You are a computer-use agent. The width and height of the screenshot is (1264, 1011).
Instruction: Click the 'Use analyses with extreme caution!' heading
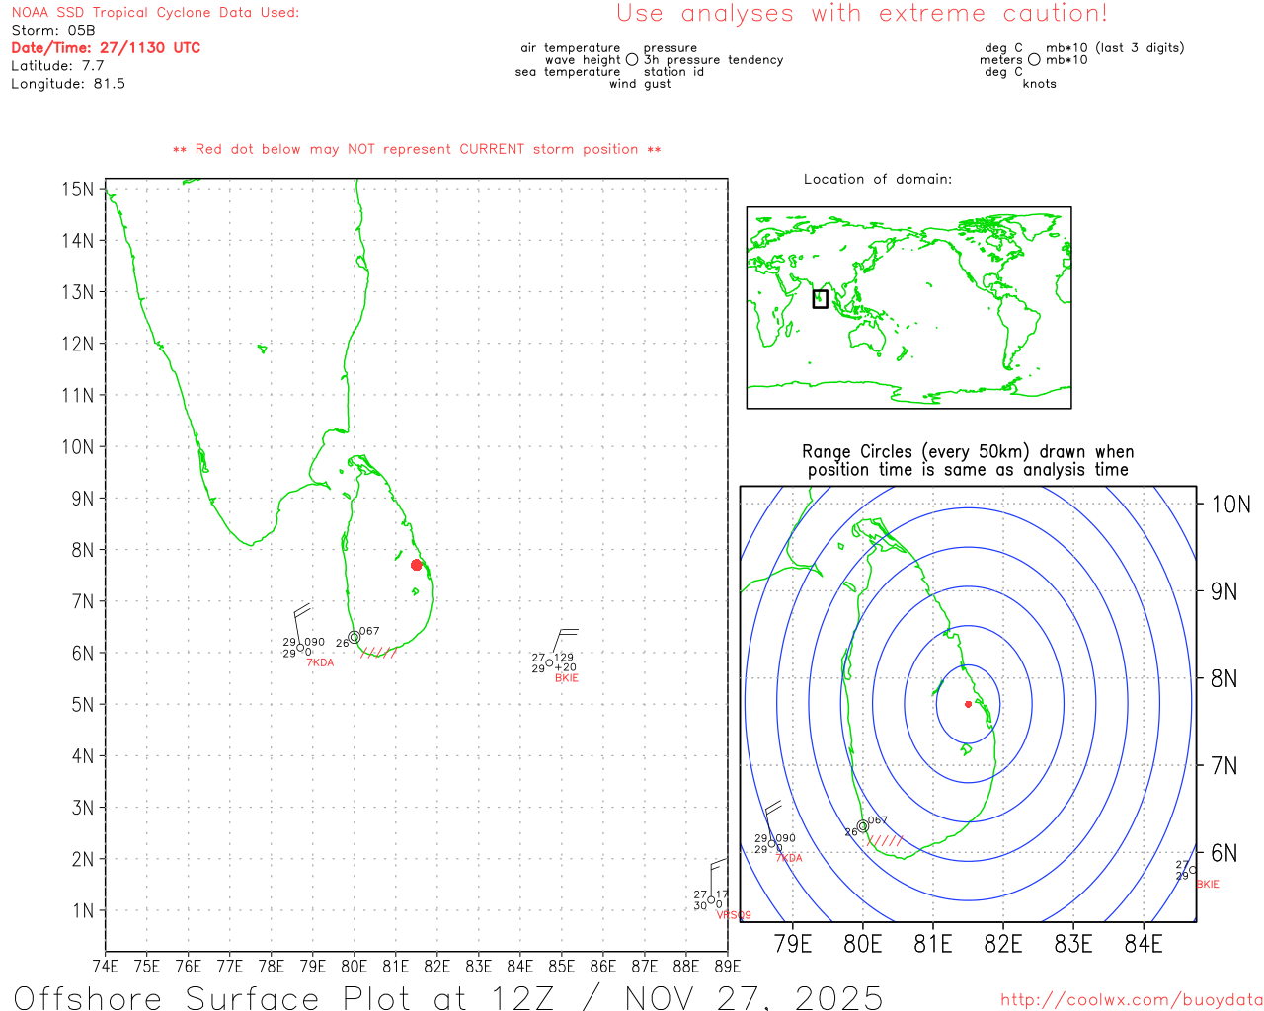(862, 14)
